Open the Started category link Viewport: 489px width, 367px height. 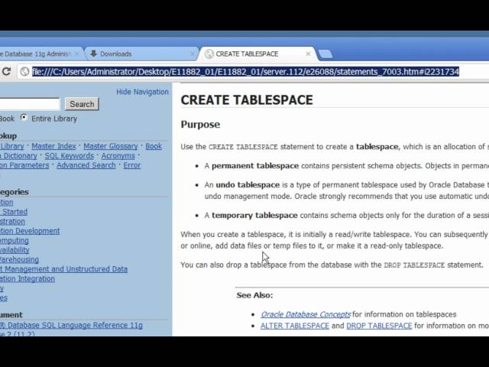click(14, 212)
